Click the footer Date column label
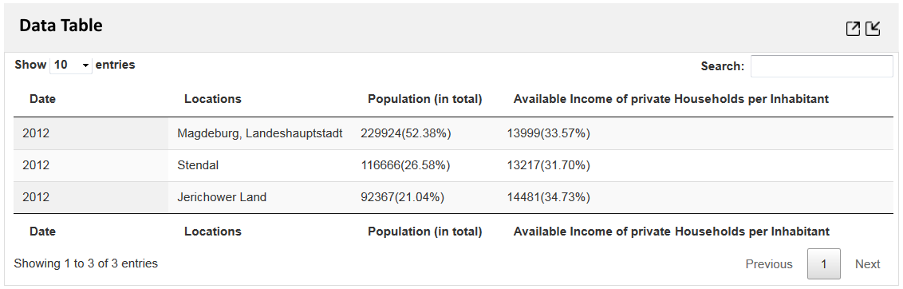The image size is (903, 289). point(42,232)
